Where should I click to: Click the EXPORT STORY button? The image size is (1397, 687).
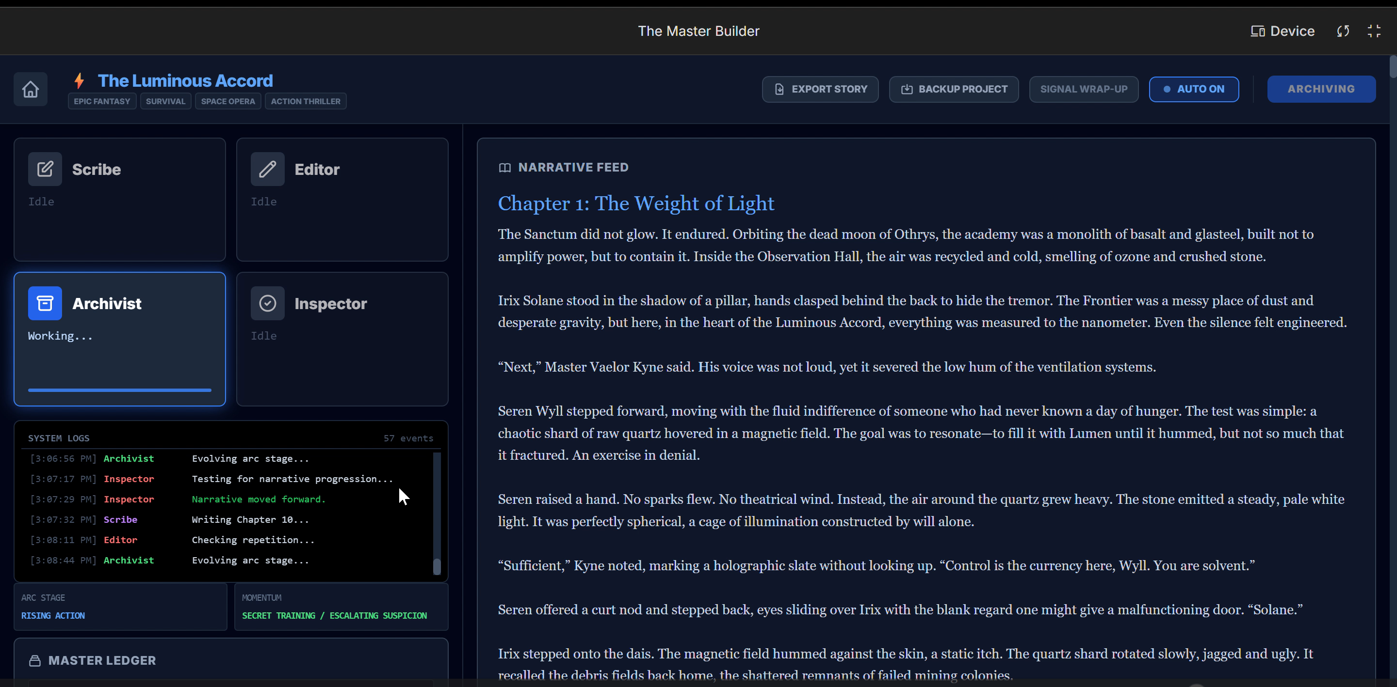pyautogui.click(x=820, y=89)
